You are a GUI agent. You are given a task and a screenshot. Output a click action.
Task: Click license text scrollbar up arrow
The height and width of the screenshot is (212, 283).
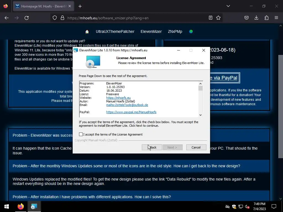[200, 84]
